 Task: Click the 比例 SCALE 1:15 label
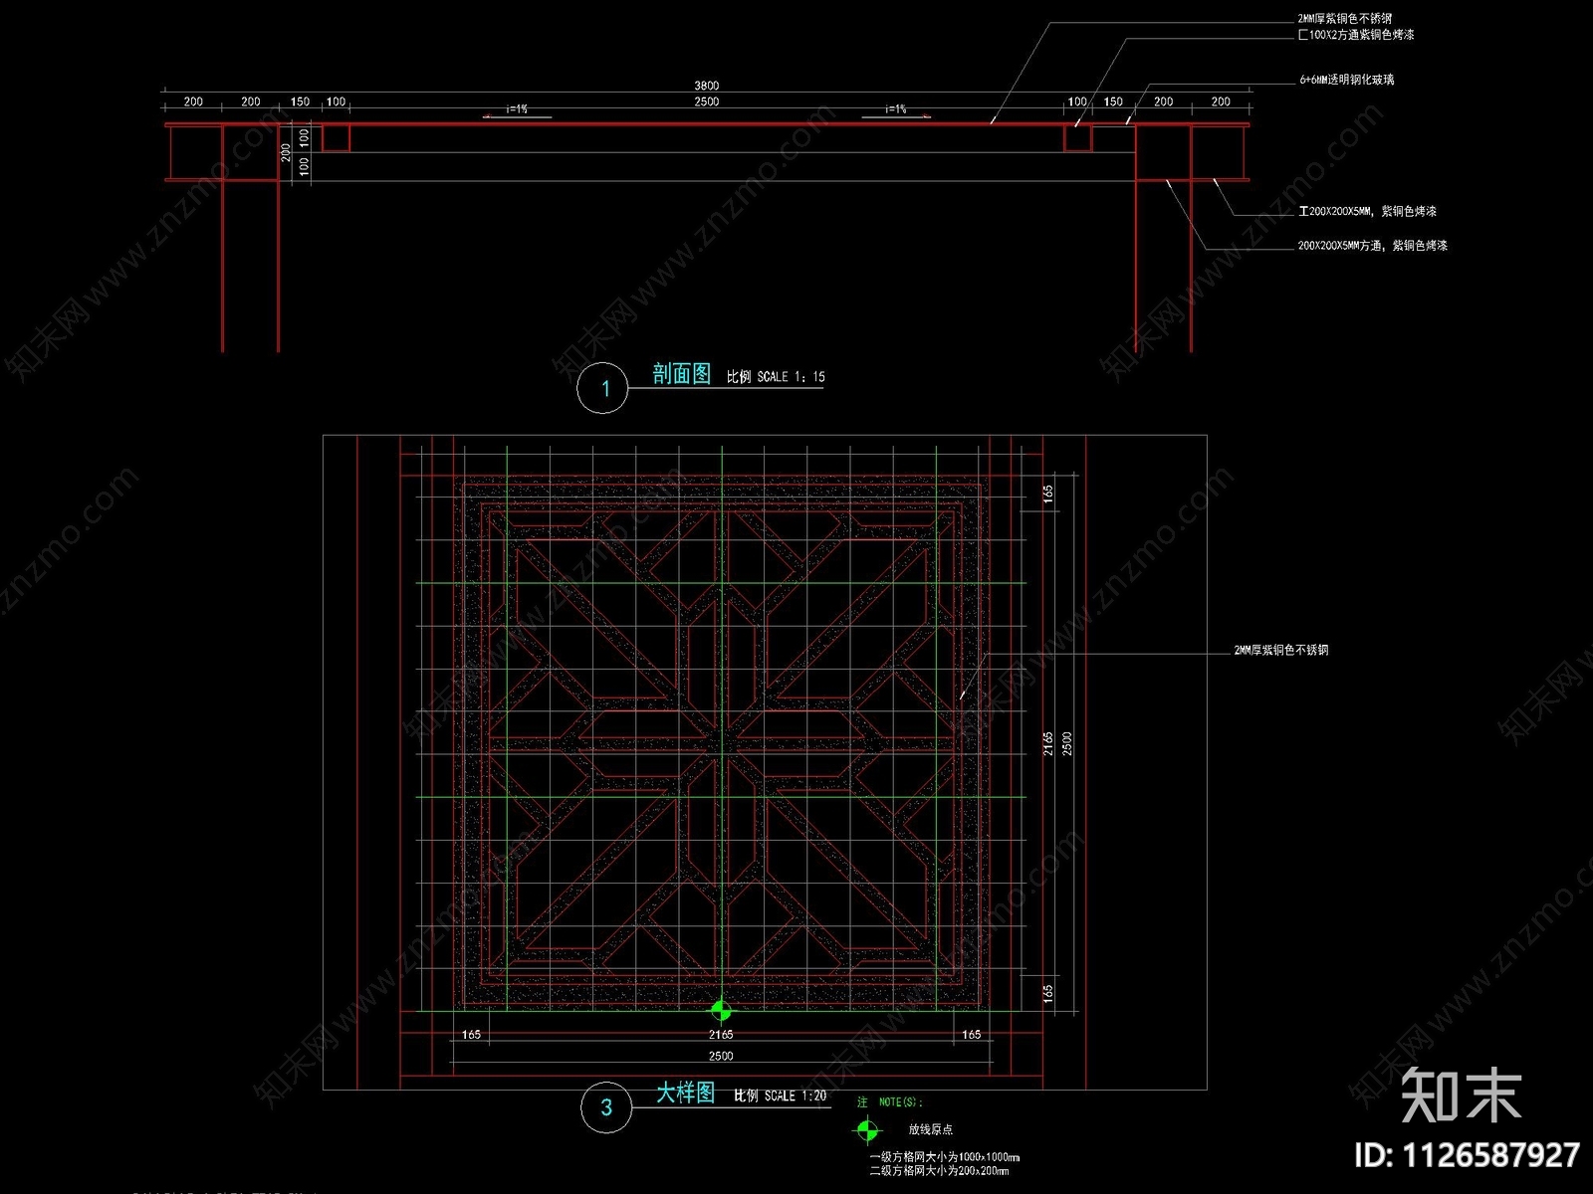776,377
